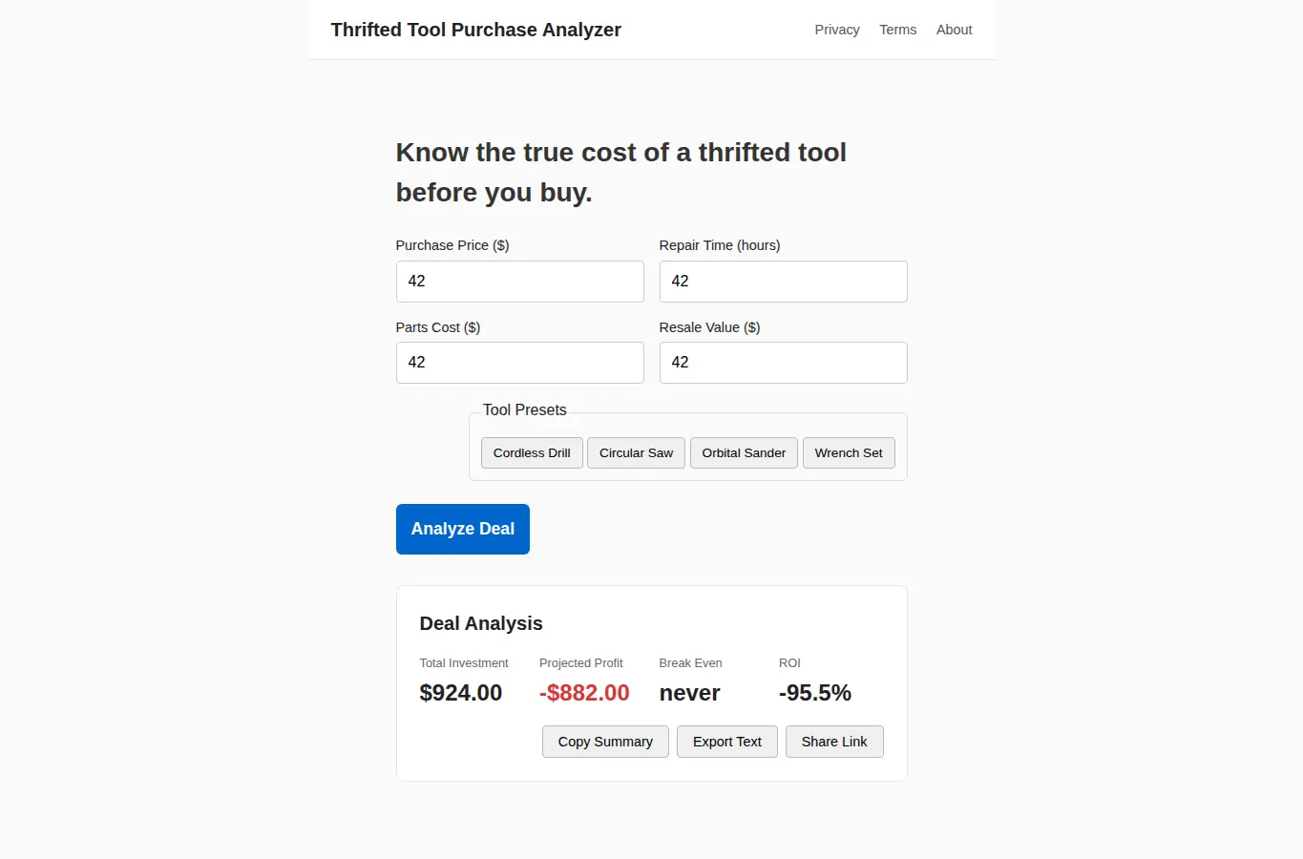
Task: Click the 'Know the true cost' headline
Action: [621, 172]
